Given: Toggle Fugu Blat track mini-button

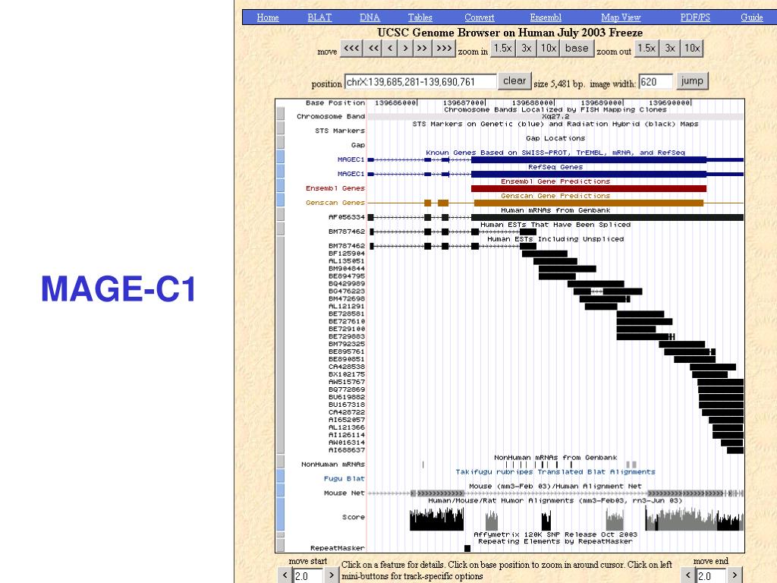Looking at the screenshot, I should pyautogui.click(x=281, y=476).
